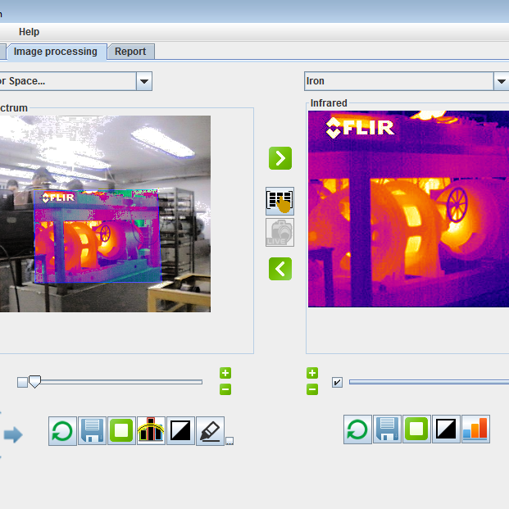The image size is (509, 509).
Task: Switch to the Report tab
Action: click(130, 52)
